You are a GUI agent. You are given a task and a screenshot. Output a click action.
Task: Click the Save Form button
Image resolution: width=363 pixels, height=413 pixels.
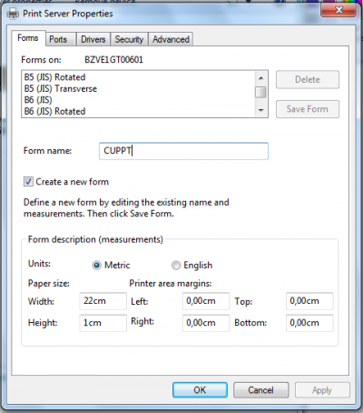click(308, 109)
